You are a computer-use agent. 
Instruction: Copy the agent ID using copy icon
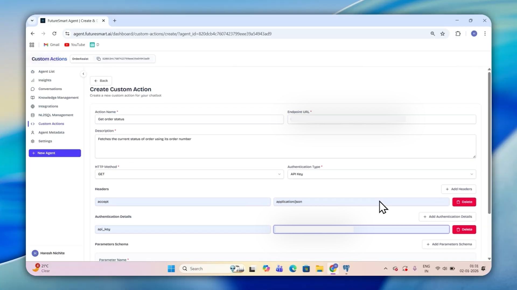[99, 59]
